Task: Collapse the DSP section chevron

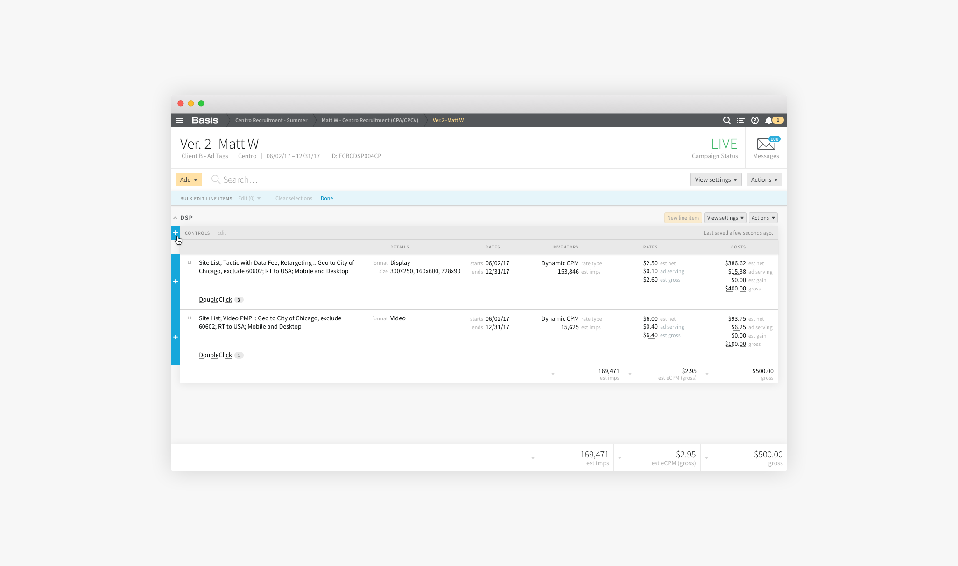Action: 176,218
